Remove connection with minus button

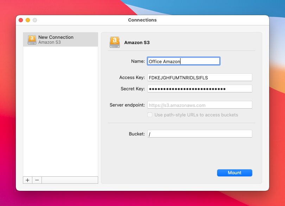coord(37,180)
